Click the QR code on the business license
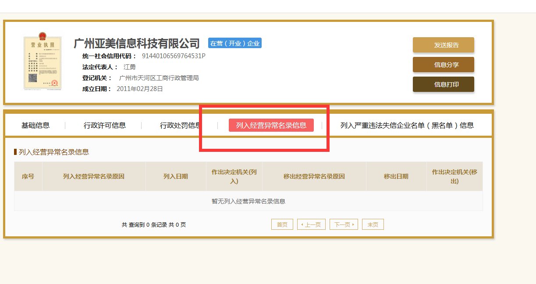 [32, 77]
